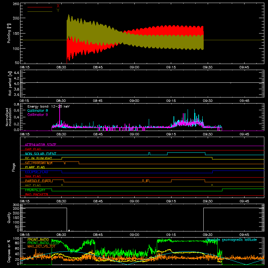Click the 09:45 label under the Roll period plot
The height and width of the screenshot is (268, 268).
point(244,101)
